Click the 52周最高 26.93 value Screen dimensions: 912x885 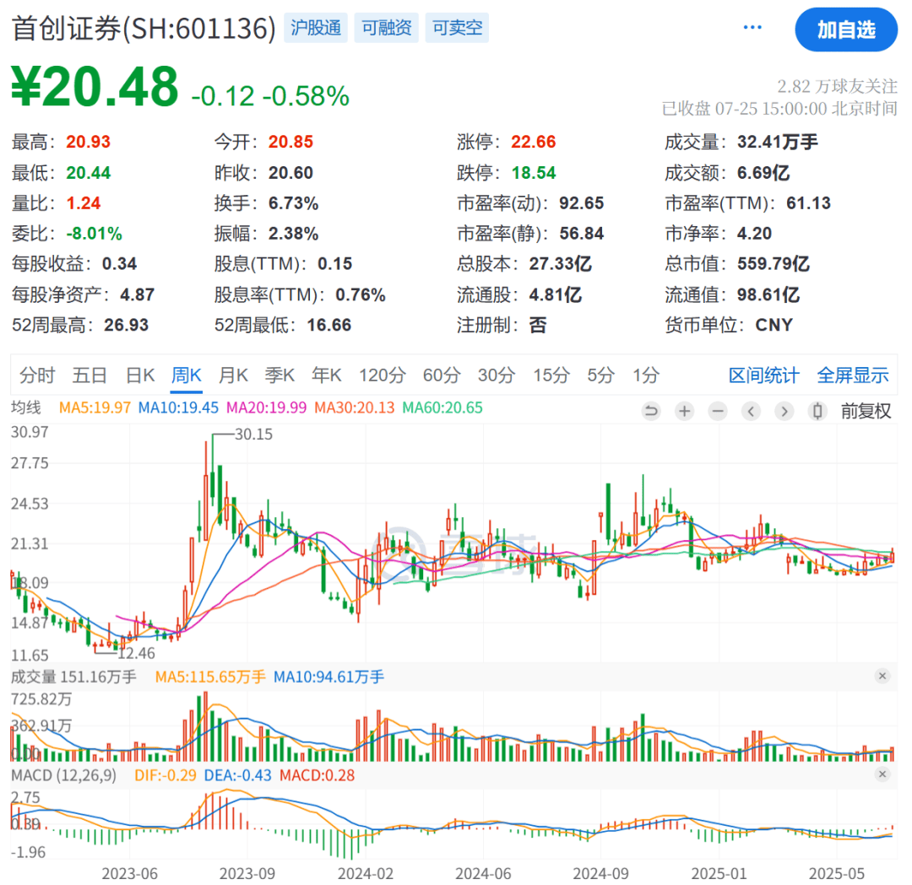126,325
